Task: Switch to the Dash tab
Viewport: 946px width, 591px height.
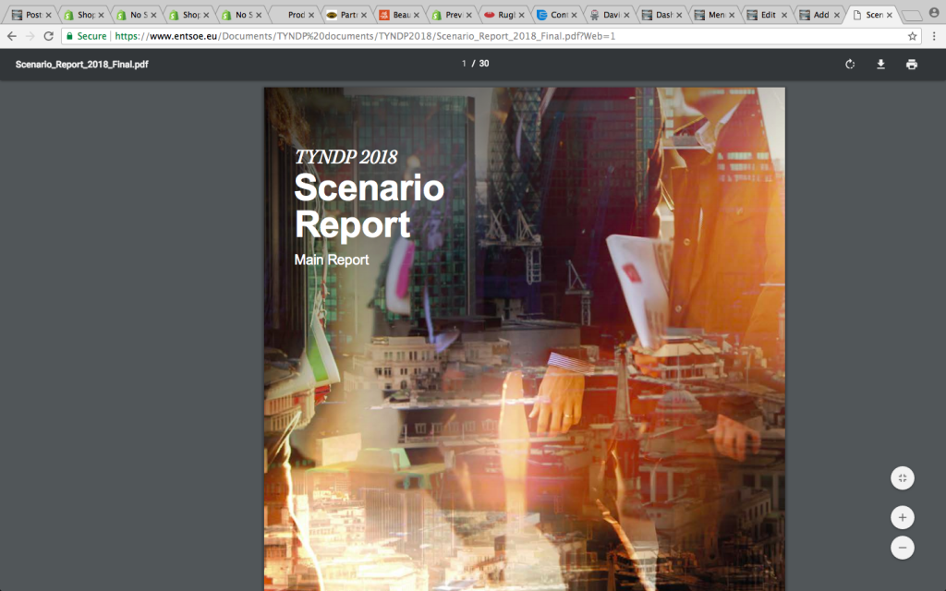Action: coord(662,15)
